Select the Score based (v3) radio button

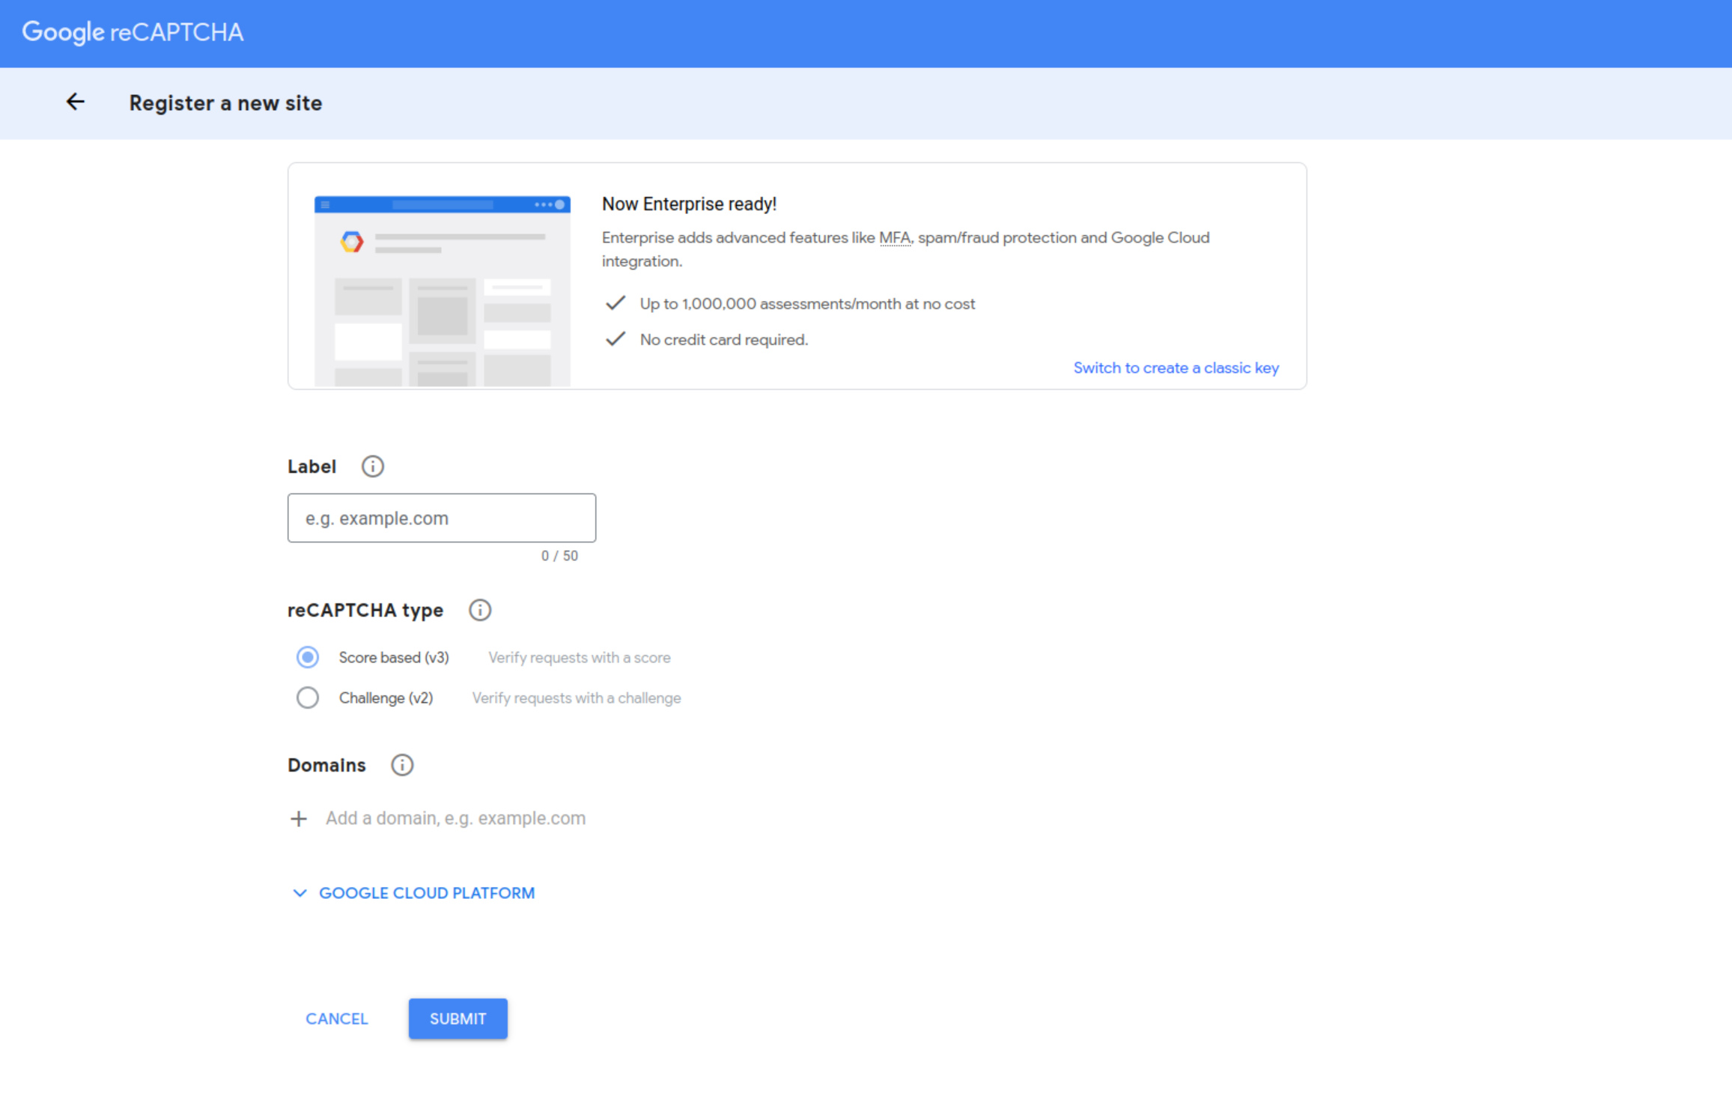coord(307,657)
